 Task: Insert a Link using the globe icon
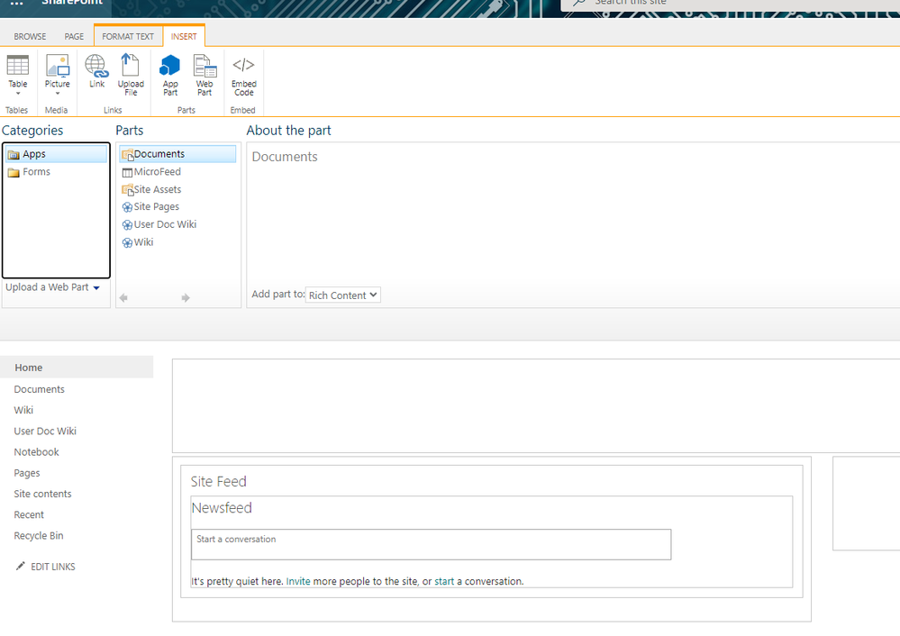[96, 71]
